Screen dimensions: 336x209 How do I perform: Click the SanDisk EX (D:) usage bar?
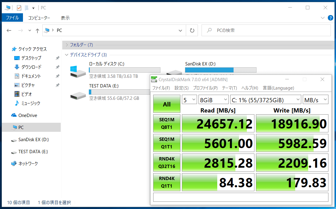(x=221, y=70)
